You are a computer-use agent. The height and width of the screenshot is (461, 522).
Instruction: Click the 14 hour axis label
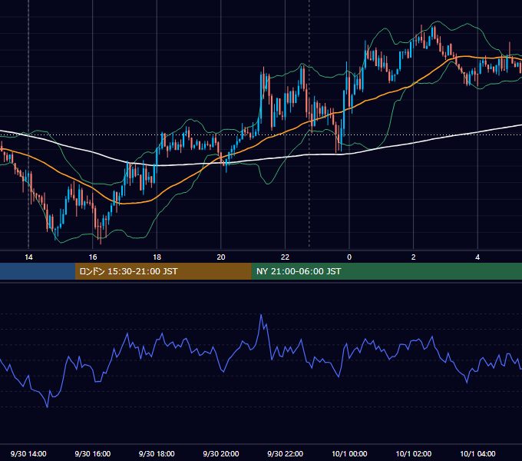28,257
